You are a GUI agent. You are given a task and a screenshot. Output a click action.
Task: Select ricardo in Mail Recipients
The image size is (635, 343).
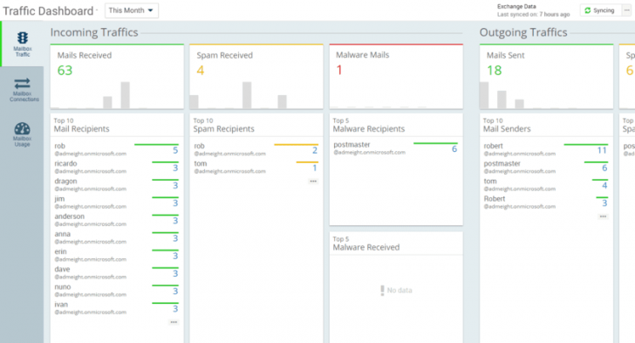(x=116, y=167)
